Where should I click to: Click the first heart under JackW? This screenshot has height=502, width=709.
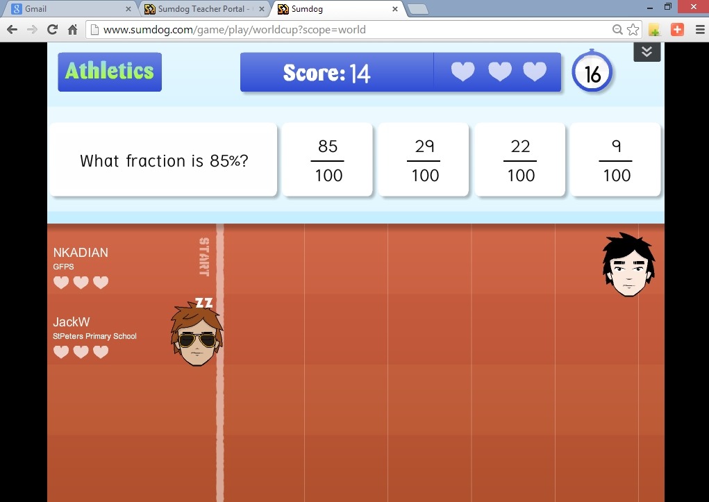(61, 352)
